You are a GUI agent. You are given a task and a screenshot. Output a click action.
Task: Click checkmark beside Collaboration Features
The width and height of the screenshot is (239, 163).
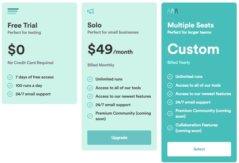point(170,128)
